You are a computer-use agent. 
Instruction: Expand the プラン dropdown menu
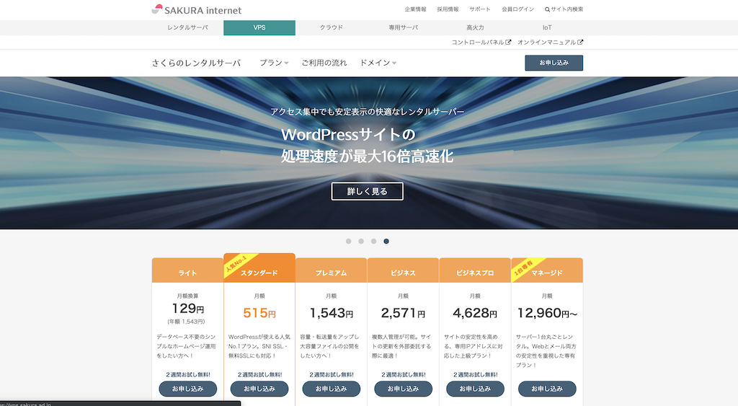coord(274,63)
